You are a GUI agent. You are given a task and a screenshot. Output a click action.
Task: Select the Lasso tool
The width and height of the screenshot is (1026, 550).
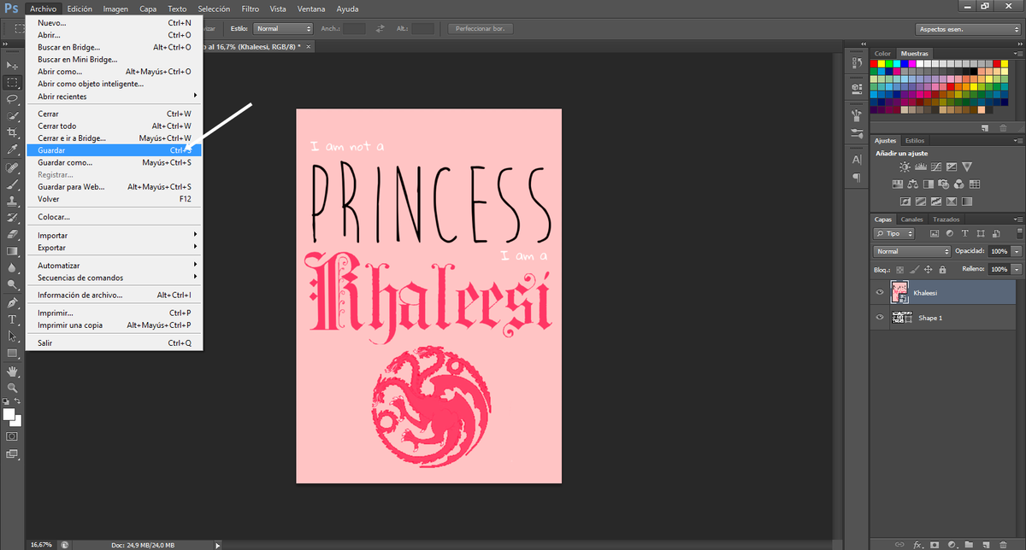click(13, 99)
